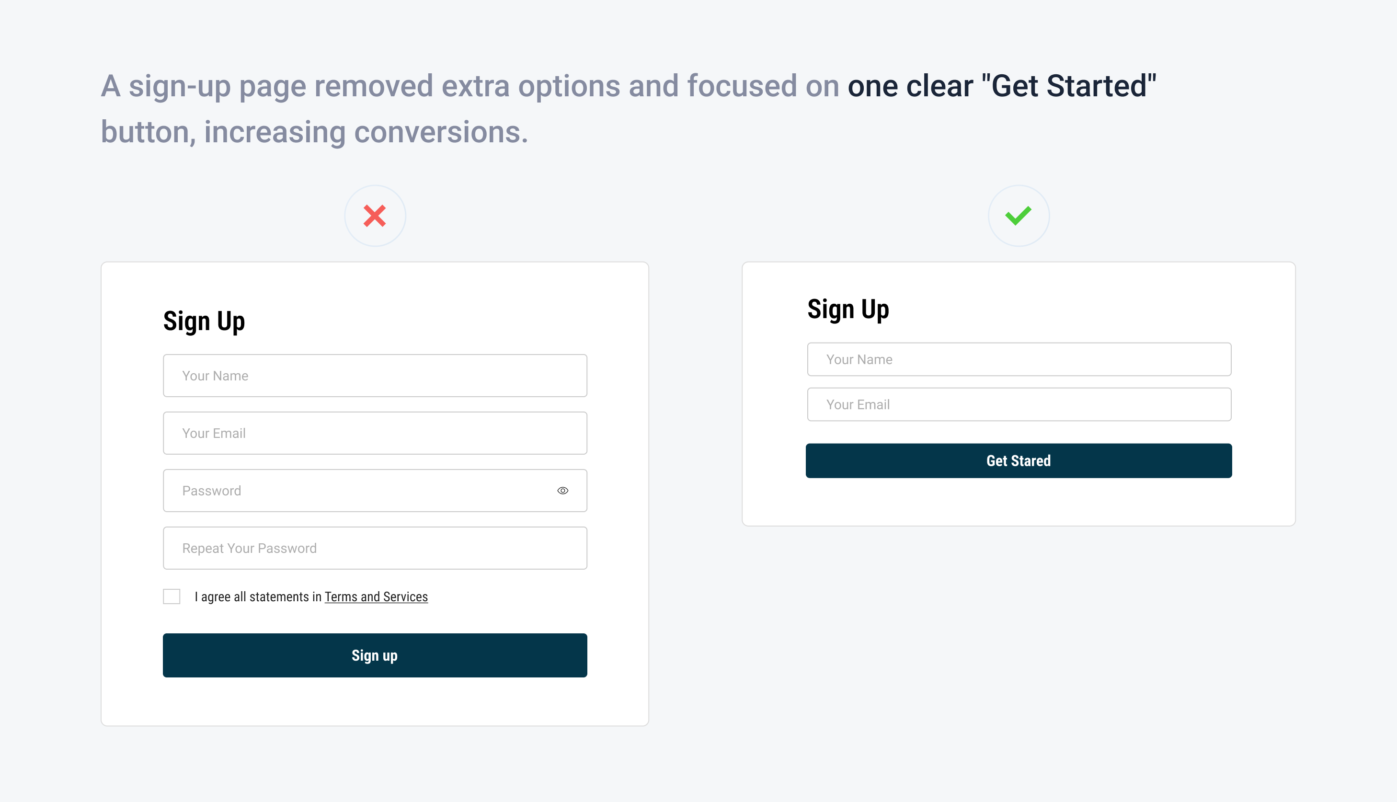The image size is (1397, 802).
Task: Click into the Password input field
Action: [x=358, y=491]
